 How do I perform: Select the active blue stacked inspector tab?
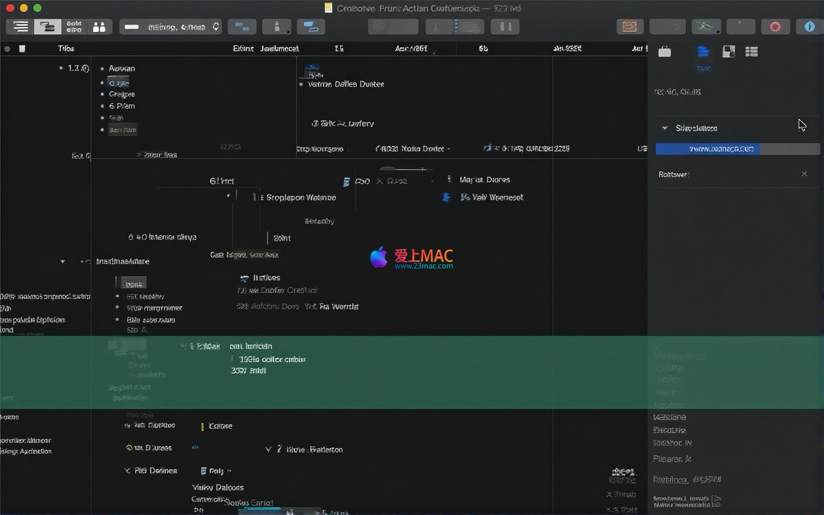703,52
